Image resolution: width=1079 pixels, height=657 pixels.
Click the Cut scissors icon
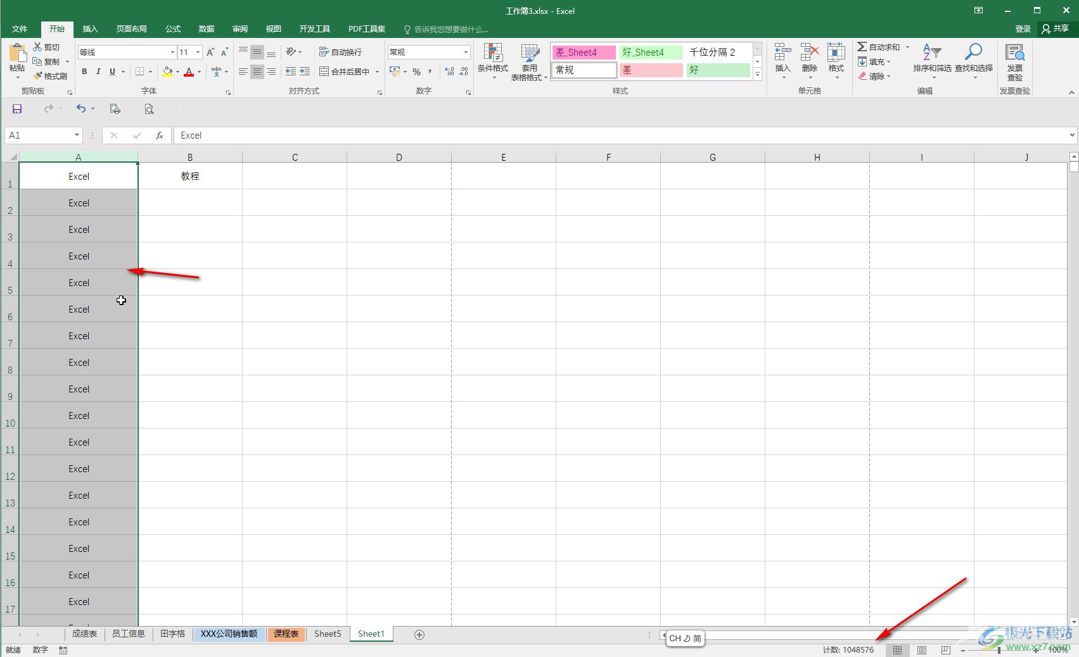(37, 47)
